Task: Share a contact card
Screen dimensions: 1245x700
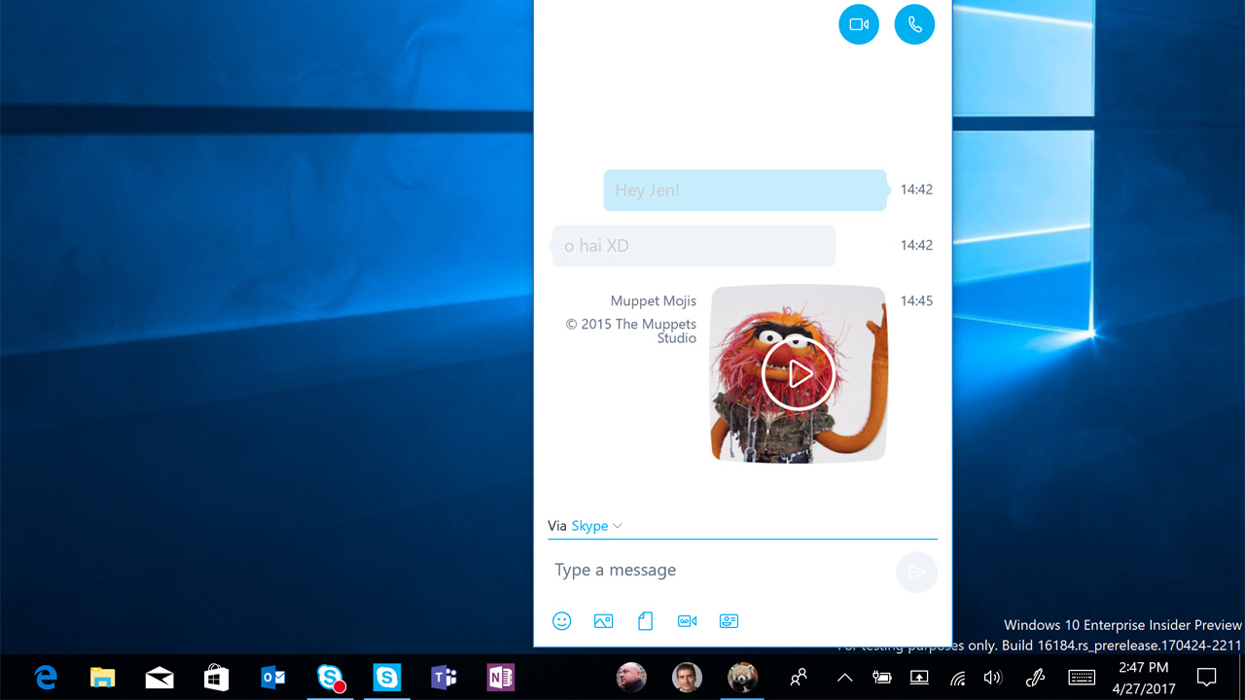Action: pyautogui.click(x=729, y=620)
